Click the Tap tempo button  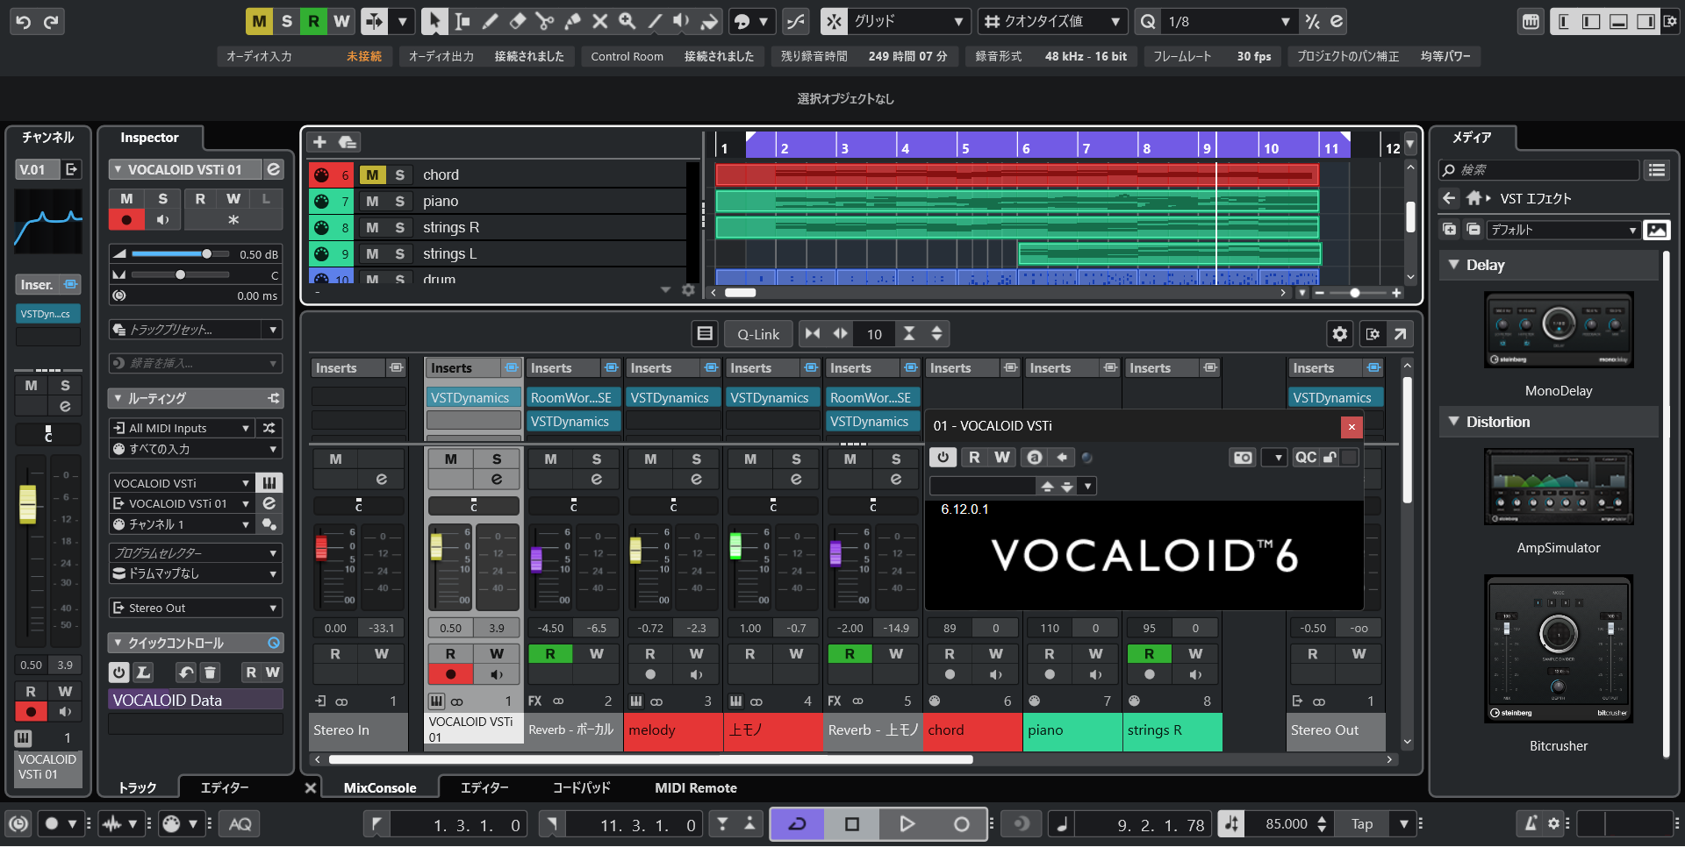pyautogui.click(x=1362, y=824)
